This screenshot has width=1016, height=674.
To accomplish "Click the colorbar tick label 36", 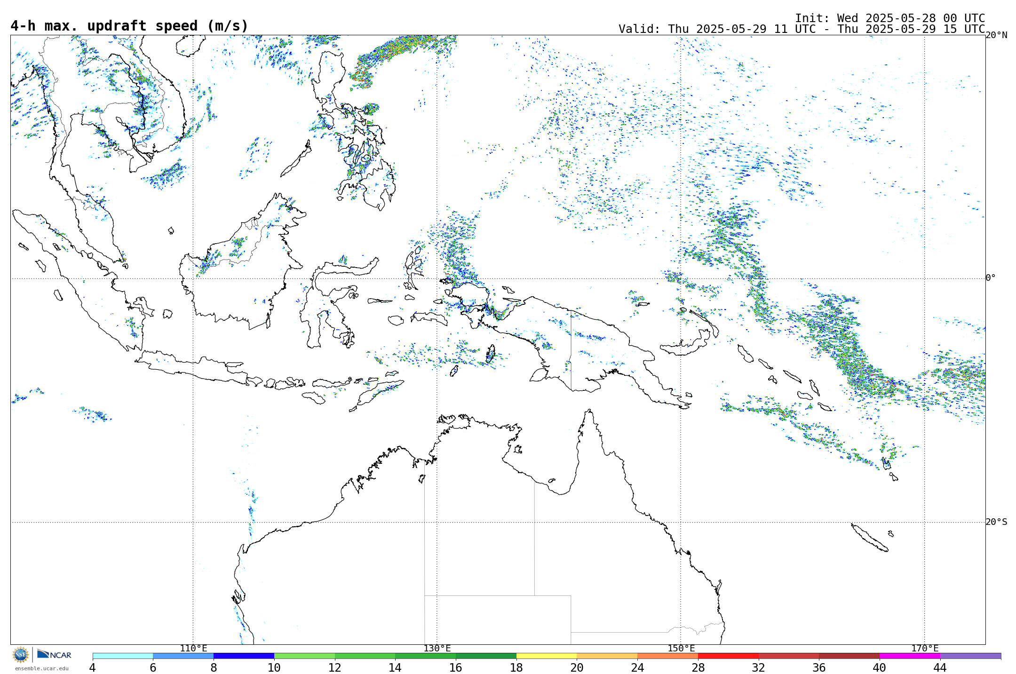I will [x=819, y=667].
